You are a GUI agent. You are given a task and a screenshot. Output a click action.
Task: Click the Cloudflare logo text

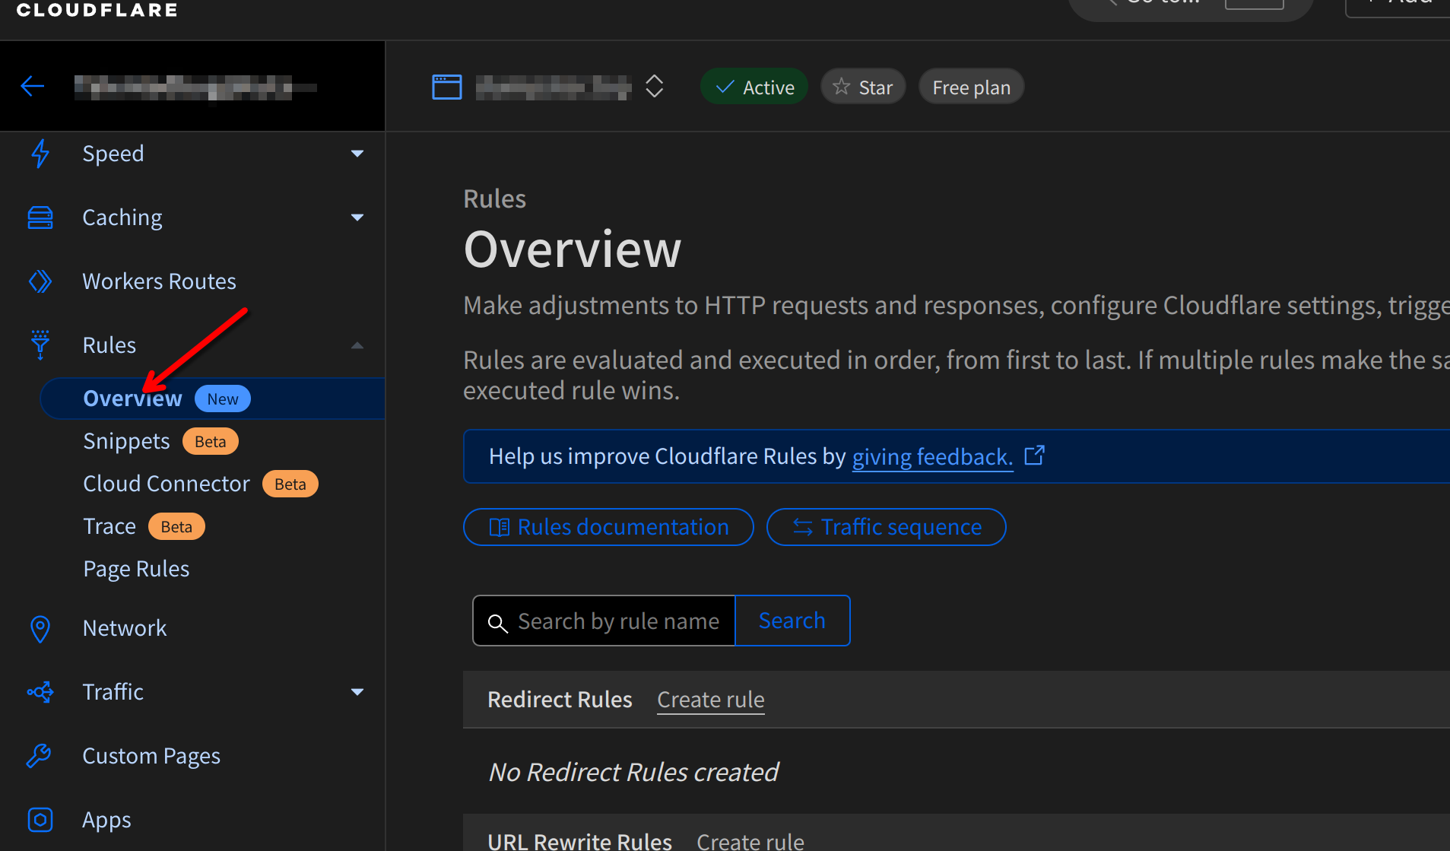(97, 10)
